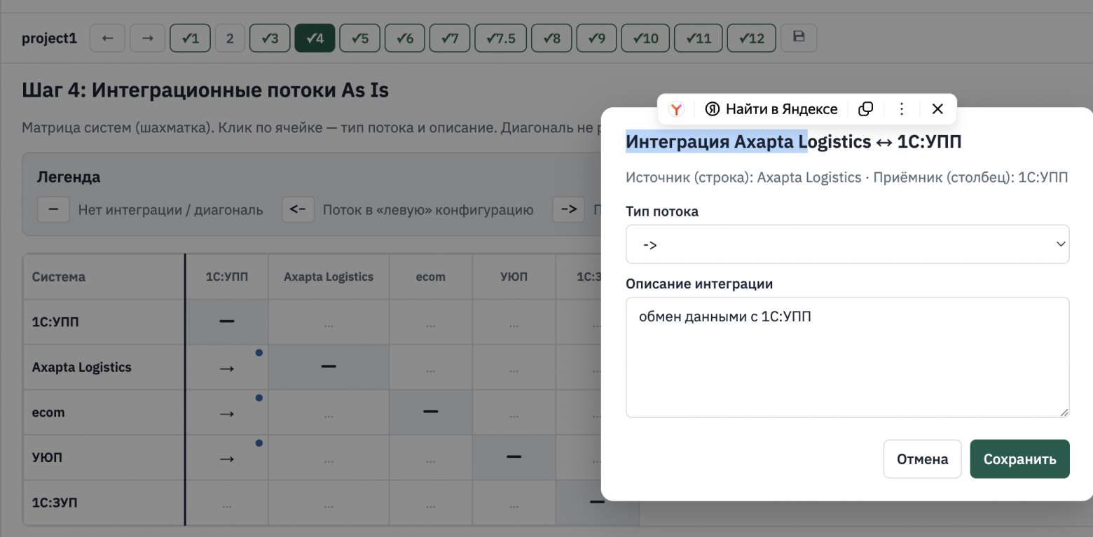Viewport: 1093px width, 537px height.
Task: Go to step 11 tab
Action: (698, 39)
